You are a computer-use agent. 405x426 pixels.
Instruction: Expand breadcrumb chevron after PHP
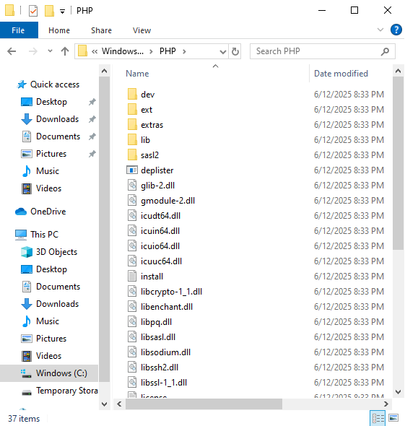184,51
